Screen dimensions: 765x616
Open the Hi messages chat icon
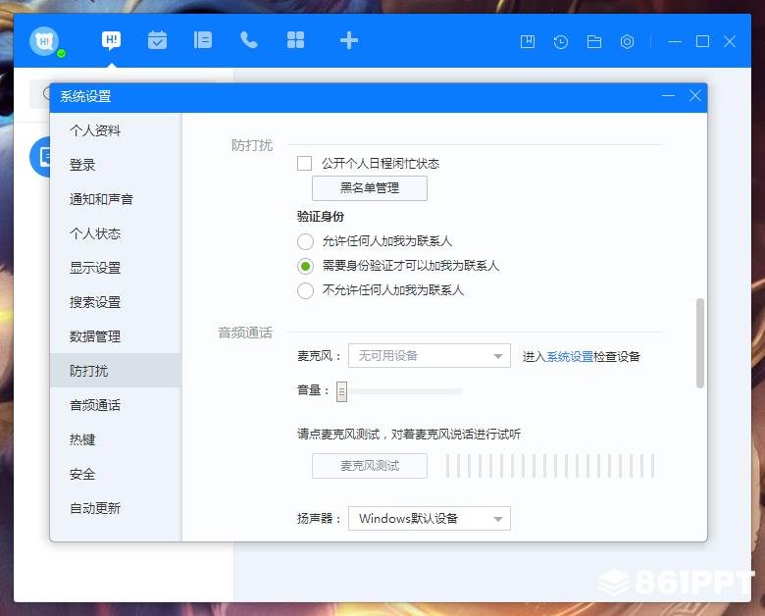111,40
